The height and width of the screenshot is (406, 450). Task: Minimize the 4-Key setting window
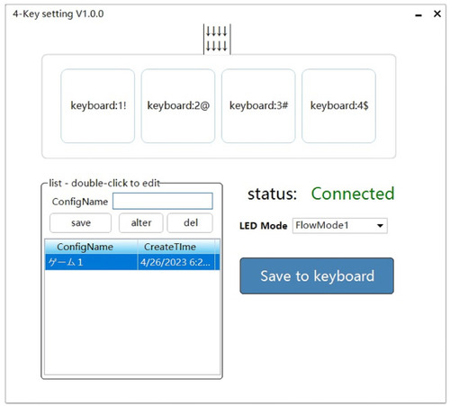tap(418, 14)
